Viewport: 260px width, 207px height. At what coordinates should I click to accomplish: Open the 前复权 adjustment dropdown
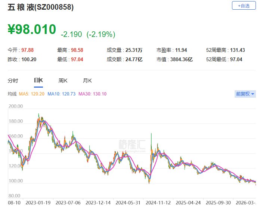(245, 94)
